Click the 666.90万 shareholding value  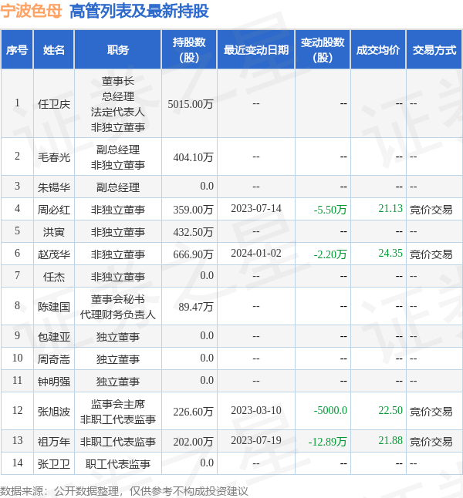point(194,254)
